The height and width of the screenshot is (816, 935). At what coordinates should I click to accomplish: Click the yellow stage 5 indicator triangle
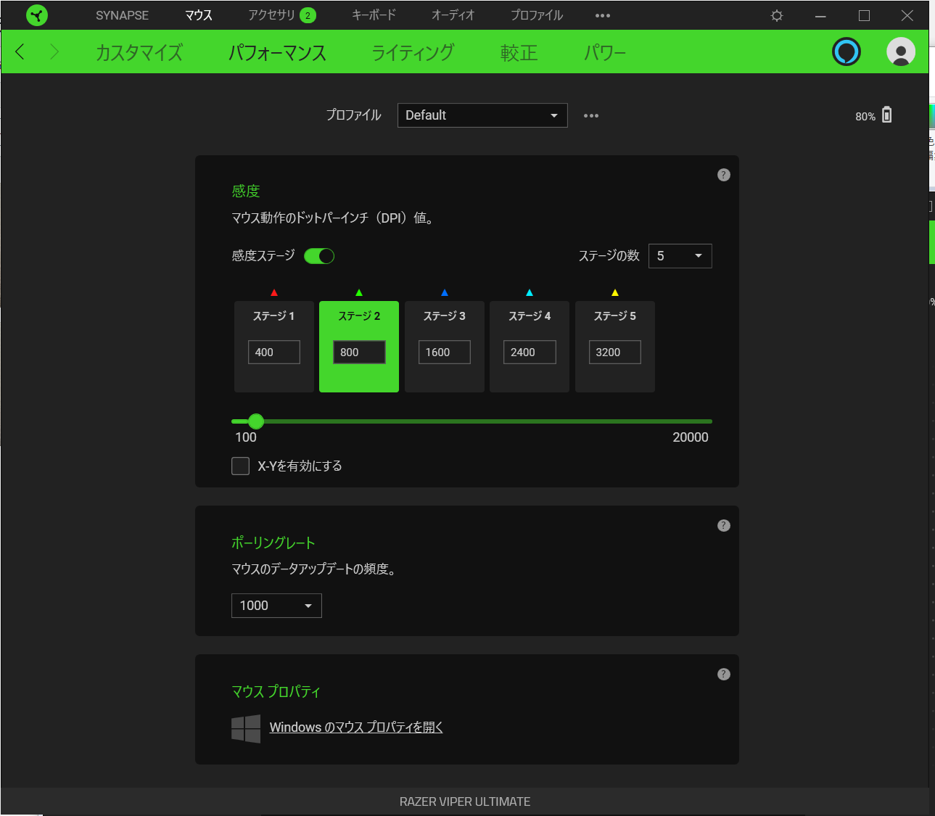pyautogui.click(x=615, y=292)
